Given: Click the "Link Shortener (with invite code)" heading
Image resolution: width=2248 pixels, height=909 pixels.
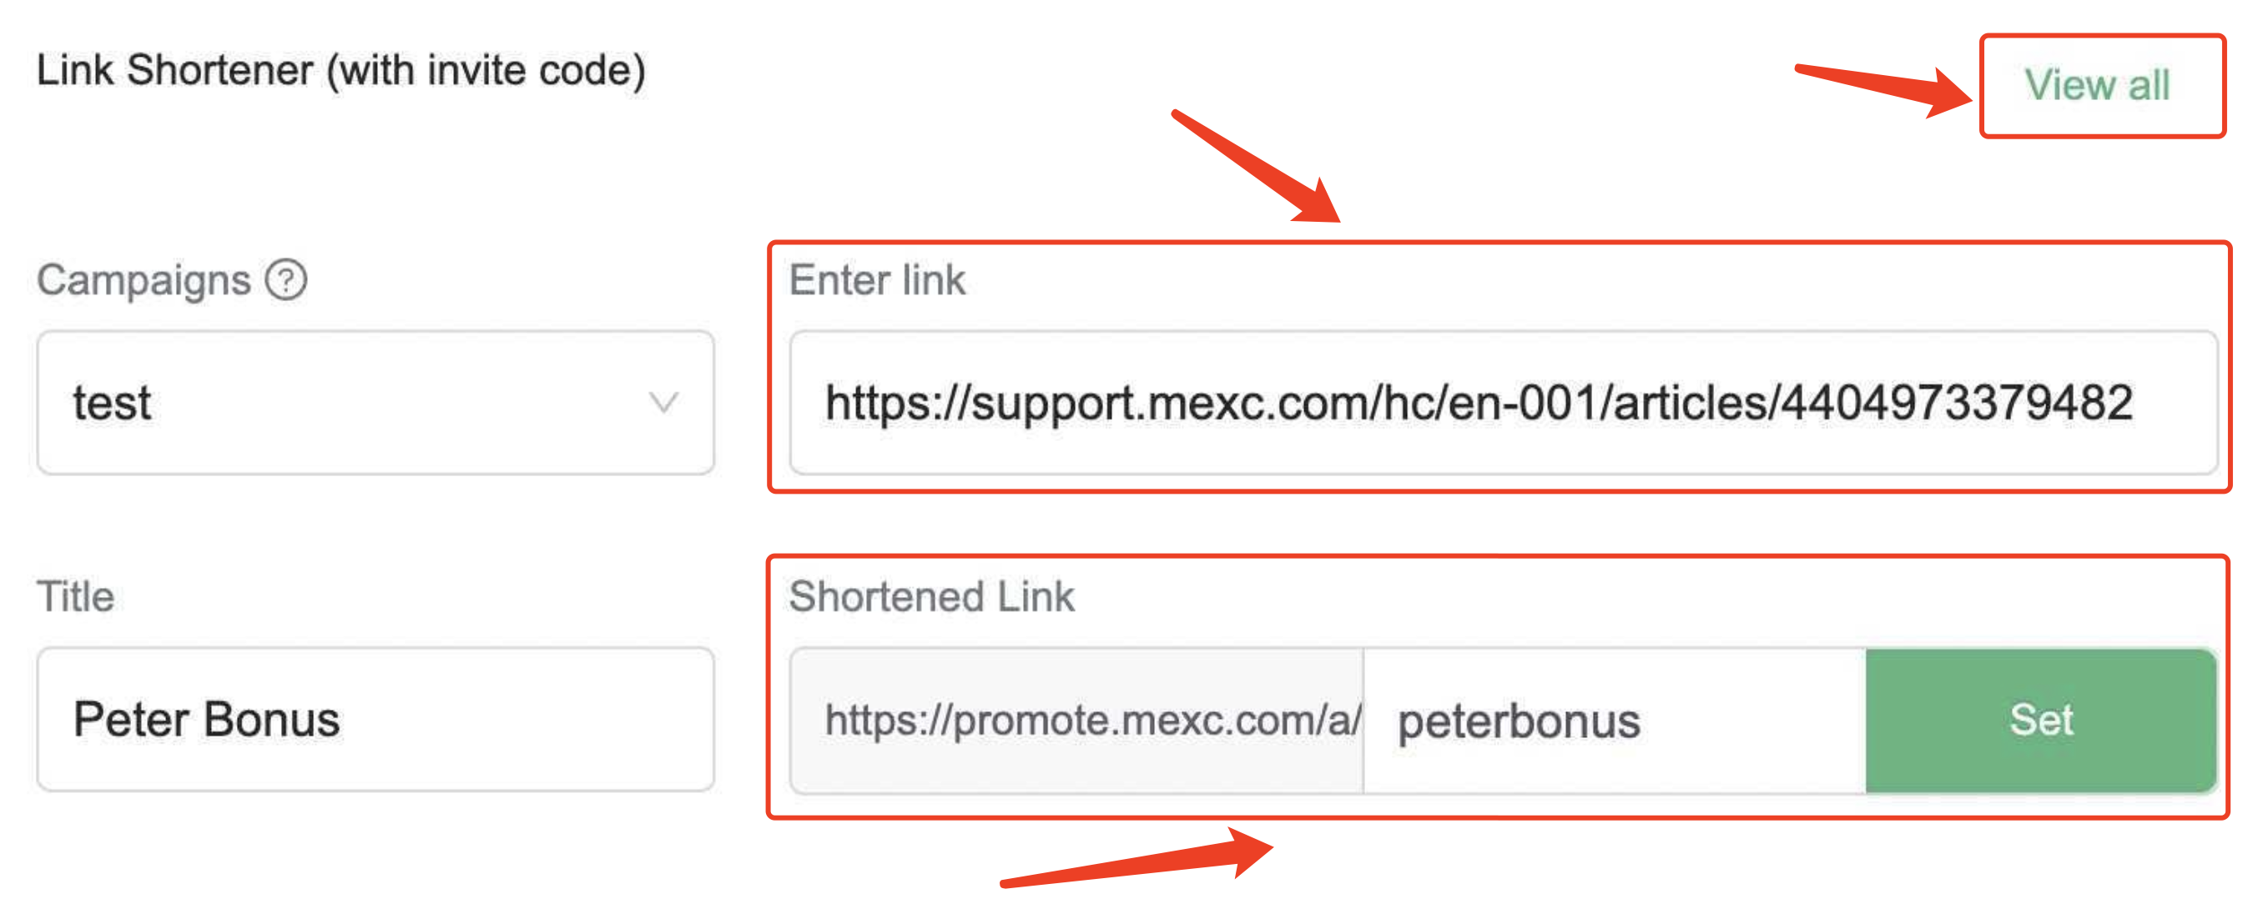Looking at the screenshot, I should (x=341, y=70).
